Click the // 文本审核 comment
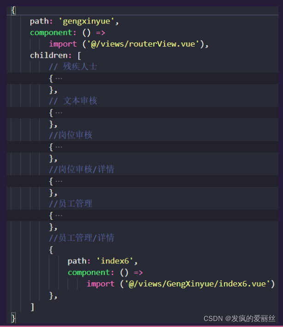Viewport: 283px width, 327px height. [x=73, y=101]
